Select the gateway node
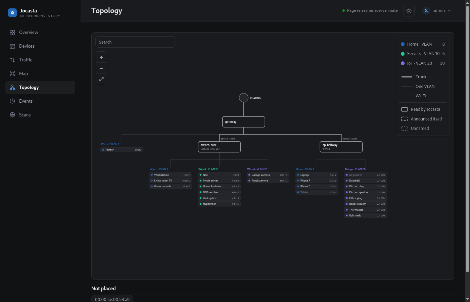Screen dimensions: 470x302 (244, 122)
